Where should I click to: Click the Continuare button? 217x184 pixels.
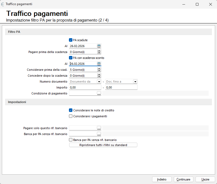tap(183, 179)
